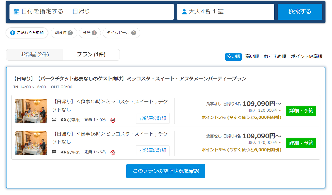The image size is (332, 195).
Task: Switch to the プラン (1件) tab
Action: point(91,55)
